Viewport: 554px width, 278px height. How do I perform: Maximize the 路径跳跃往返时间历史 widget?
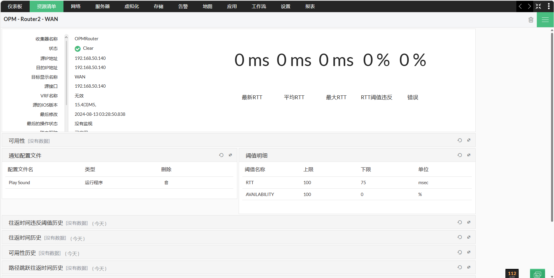469,267
